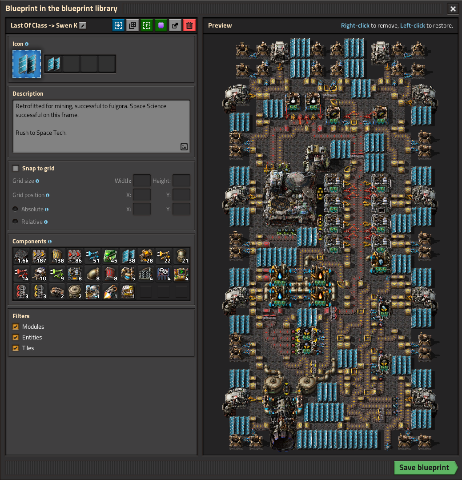The height and width of the screenshot is (480, 462).
Task: Edit the blueprint name using the pencil icon
Action: tap(82, 25)
